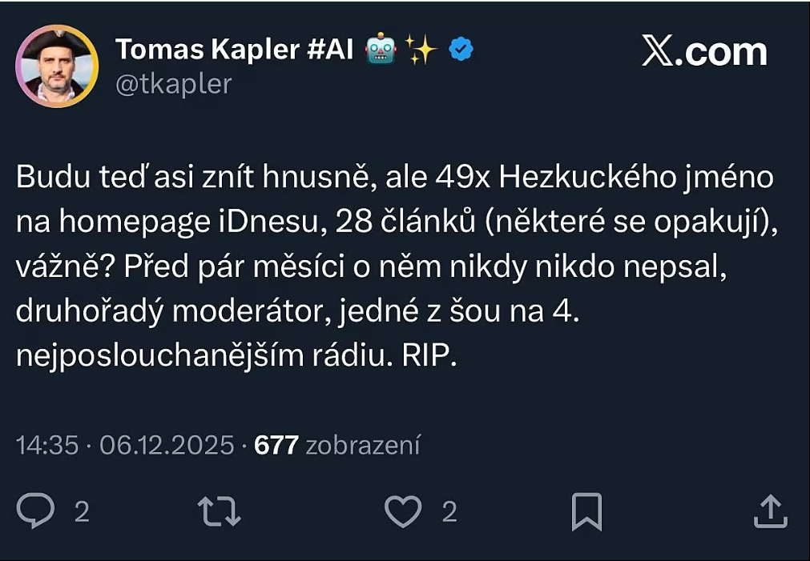
Task: Click the X.com logo
Action: click(x=704, y=52)
